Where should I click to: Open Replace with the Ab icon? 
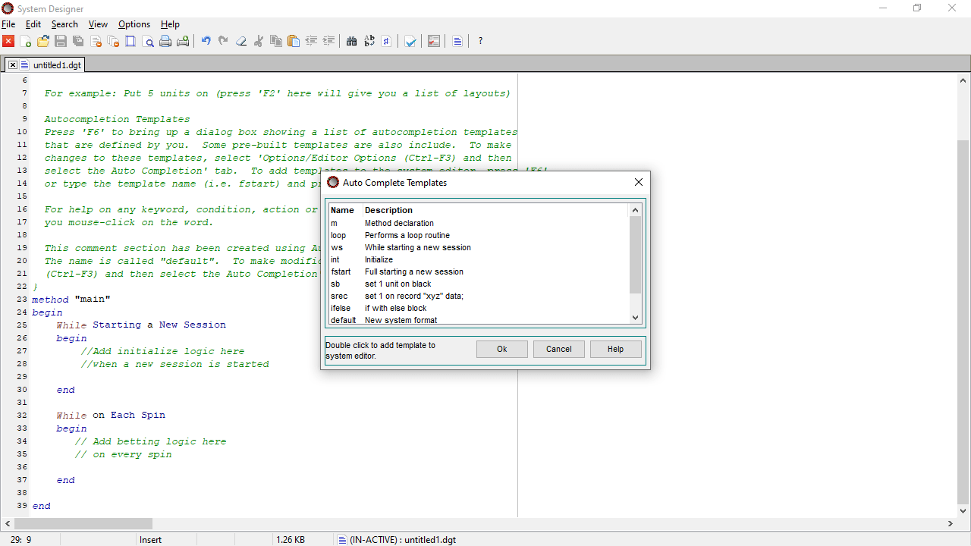(369, 41)
